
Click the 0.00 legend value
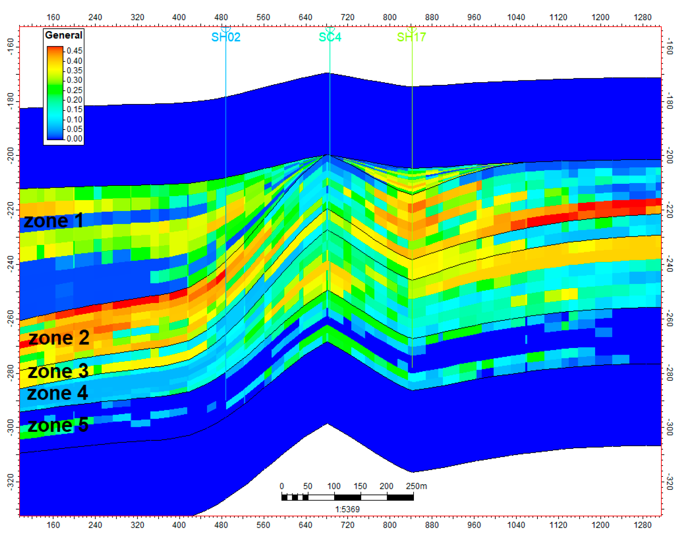[74, 138]
